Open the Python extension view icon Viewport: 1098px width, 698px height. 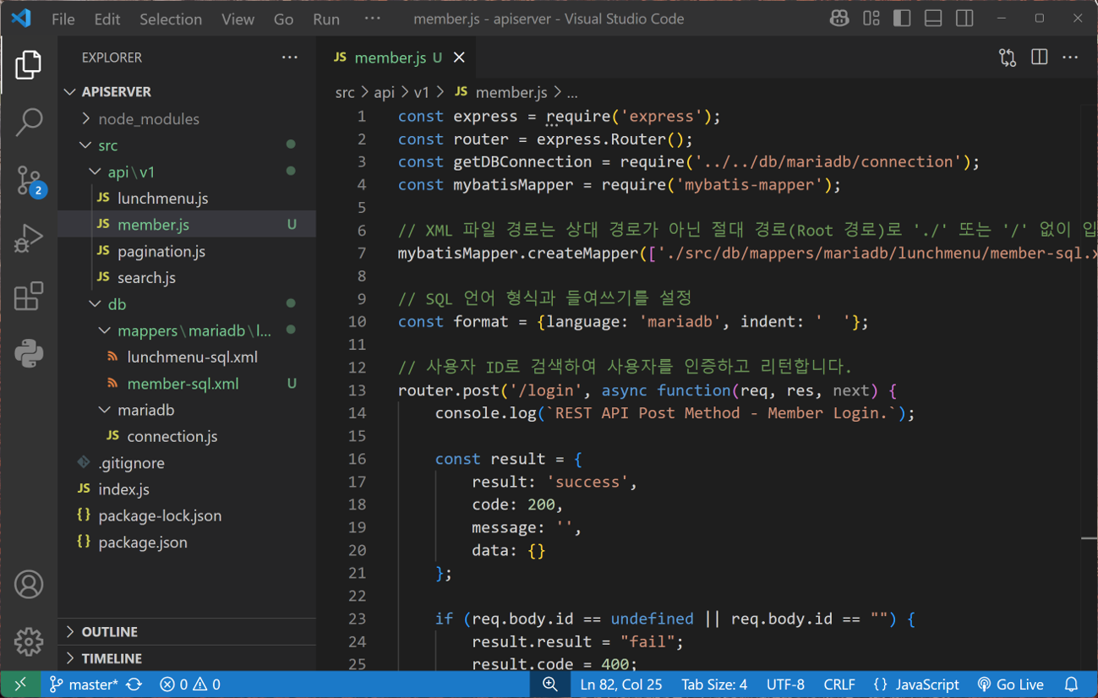point(29,354)
